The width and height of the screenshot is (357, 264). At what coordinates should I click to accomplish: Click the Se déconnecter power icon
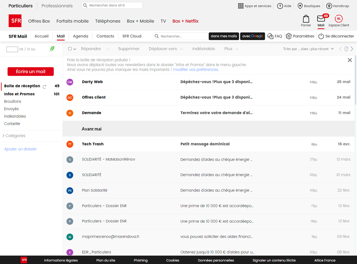(x=321, y=36)
